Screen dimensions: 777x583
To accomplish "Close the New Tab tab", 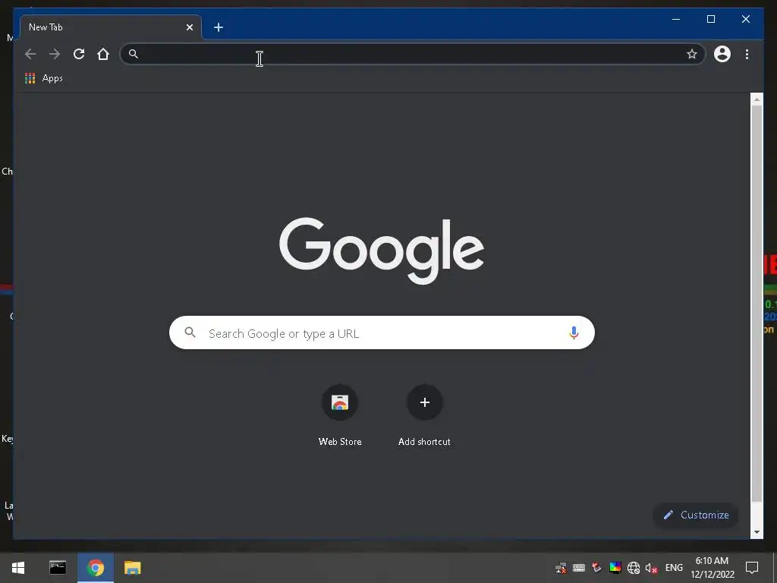I will 189,27.
